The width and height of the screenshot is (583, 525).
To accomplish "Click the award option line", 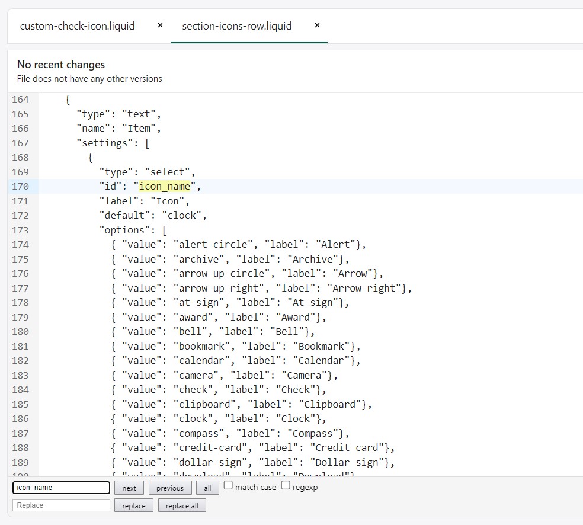I will 218,317.
